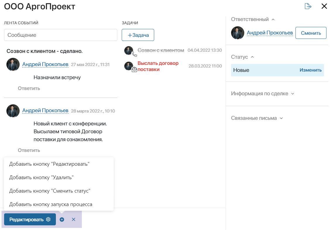The height and width of the screenshot is (230, 330).
Task: Select Добавить кнопку "Сменить статус" menu item
Action: [59, 191]
